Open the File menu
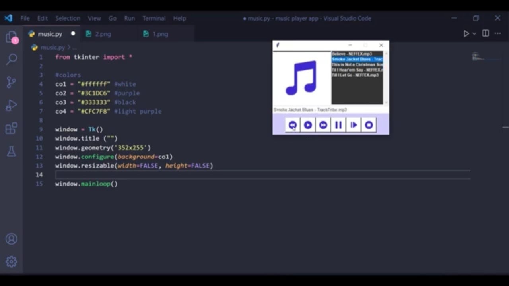The height and width of the screenshot is (286, 509). pos(25,18)
